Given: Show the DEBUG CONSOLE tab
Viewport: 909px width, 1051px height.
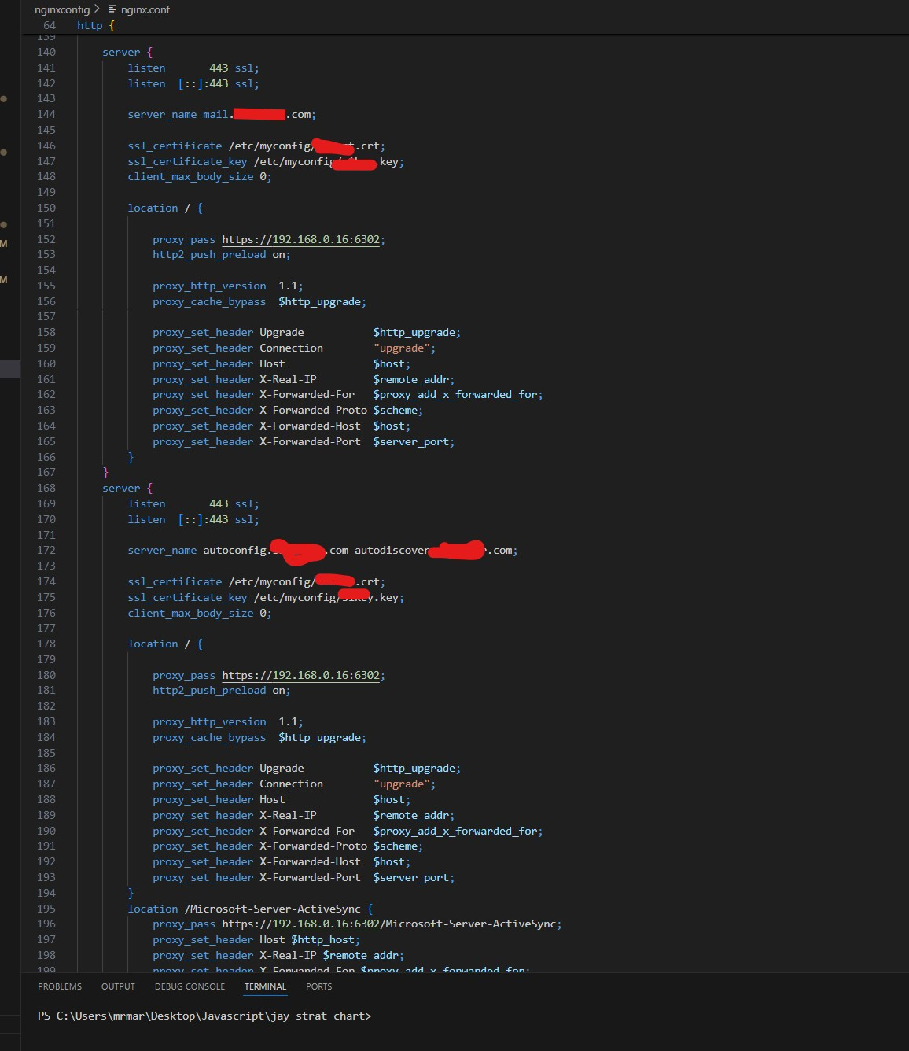Looking at the screenshot, I should 190,986.
